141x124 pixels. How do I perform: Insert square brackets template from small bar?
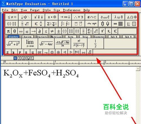click(x=71, y=31)
